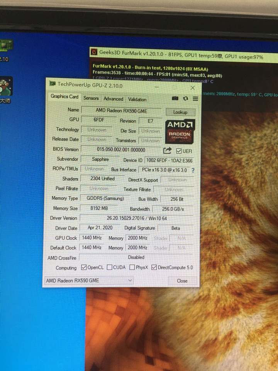Click the DirectX Support field Unknown
Image resolution: width=278 pixels, height=371 pixels.
[x=177, y=180]
